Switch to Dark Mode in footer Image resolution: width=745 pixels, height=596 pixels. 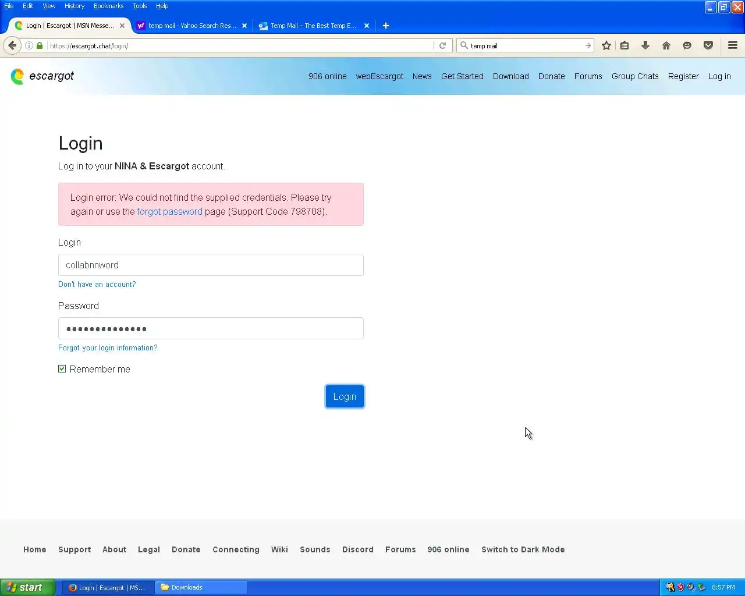point(523,549)
